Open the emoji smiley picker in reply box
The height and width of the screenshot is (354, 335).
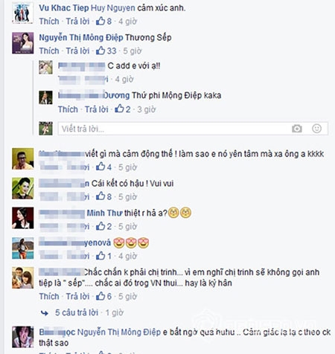click(x=316, y=129)
